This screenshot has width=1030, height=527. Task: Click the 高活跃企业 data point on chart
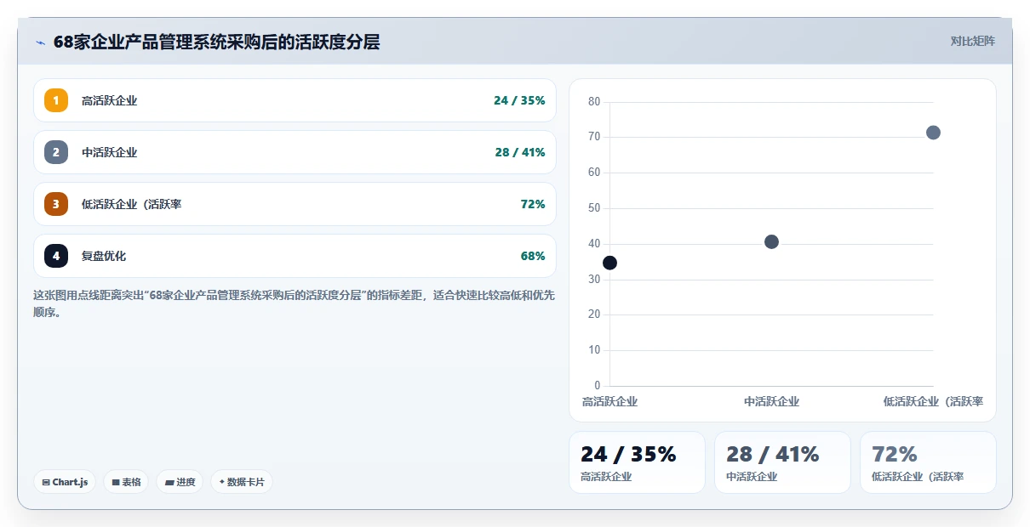click(609, 263)
